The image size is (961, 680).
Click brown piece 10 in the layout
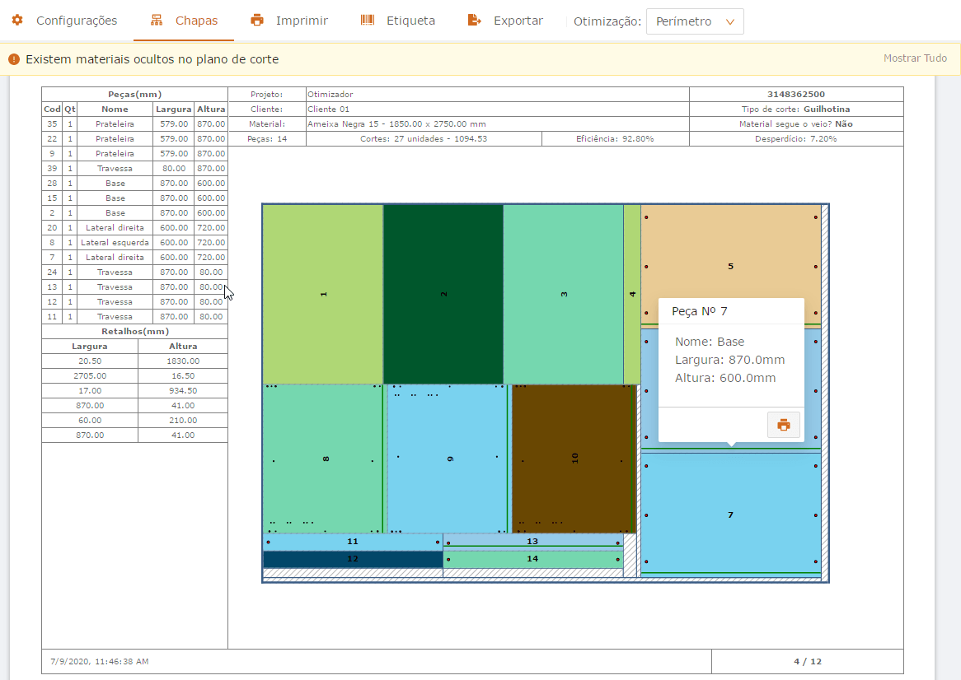(x=574, y=458)
